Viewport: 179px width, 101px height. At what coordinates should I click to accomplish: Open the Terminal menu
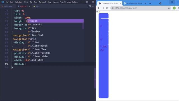click(x=42, y=2)
